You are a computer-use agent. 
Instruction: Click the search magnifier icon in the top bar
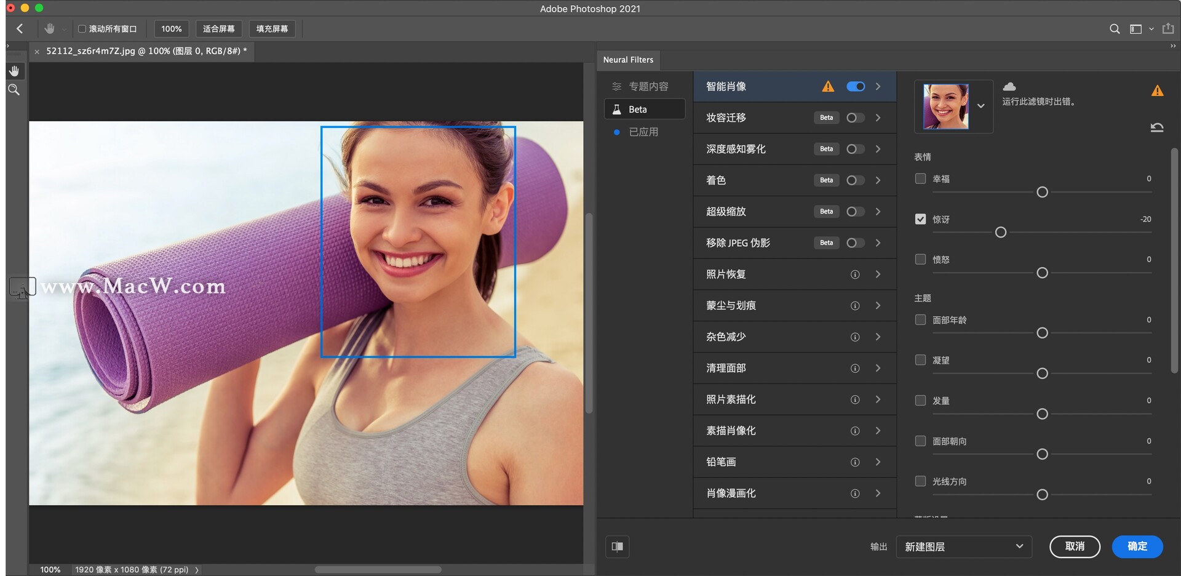pos(1113,28)
